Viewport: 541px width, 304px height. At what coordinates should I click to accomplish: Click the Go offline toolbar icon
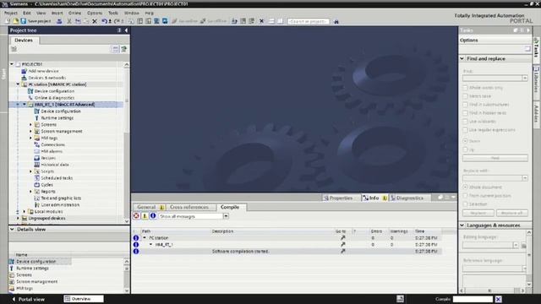pyautogui.click(x=203, y=21)
